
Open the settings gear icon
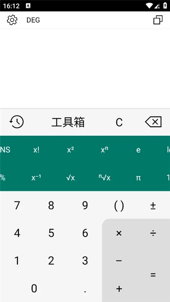(x=12, y=20)
